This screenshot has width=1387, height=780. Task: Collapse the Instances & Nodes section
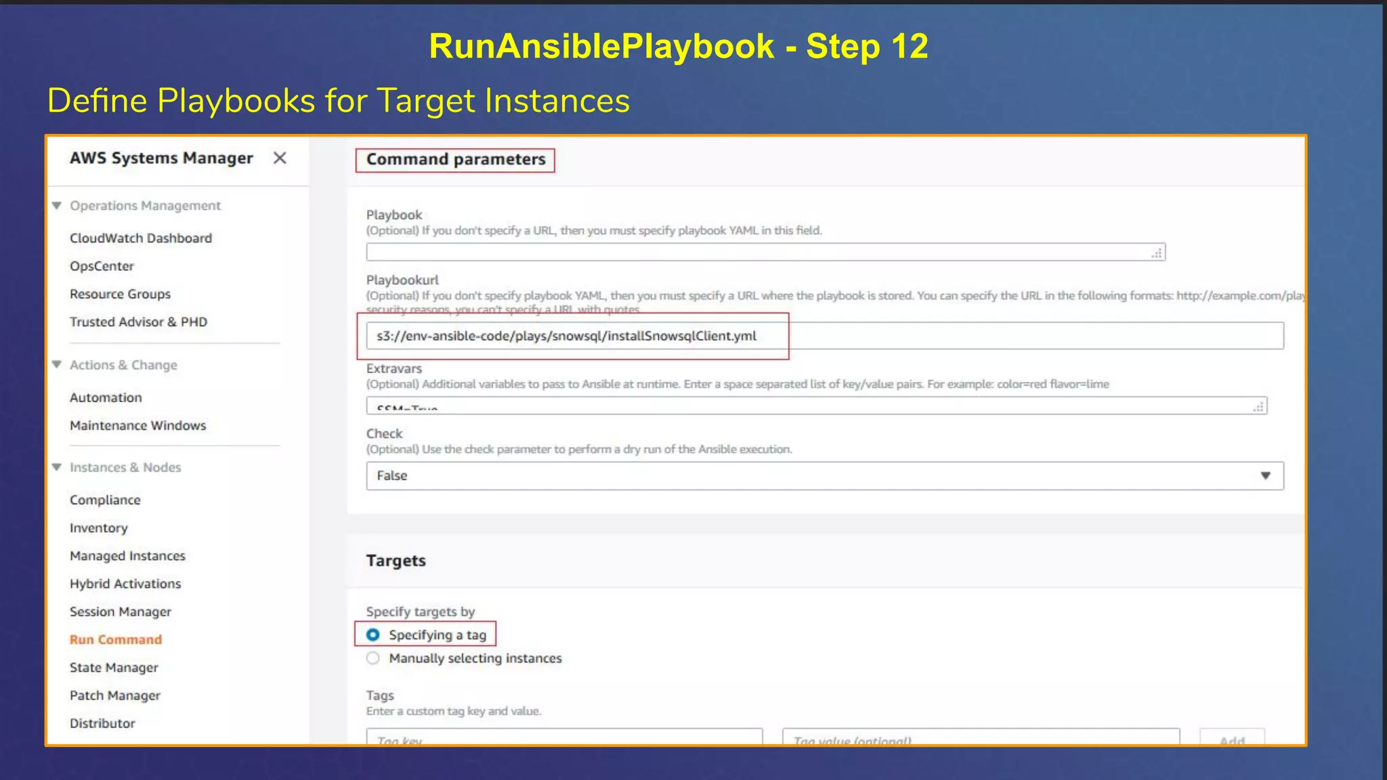[x=57, y=467]
